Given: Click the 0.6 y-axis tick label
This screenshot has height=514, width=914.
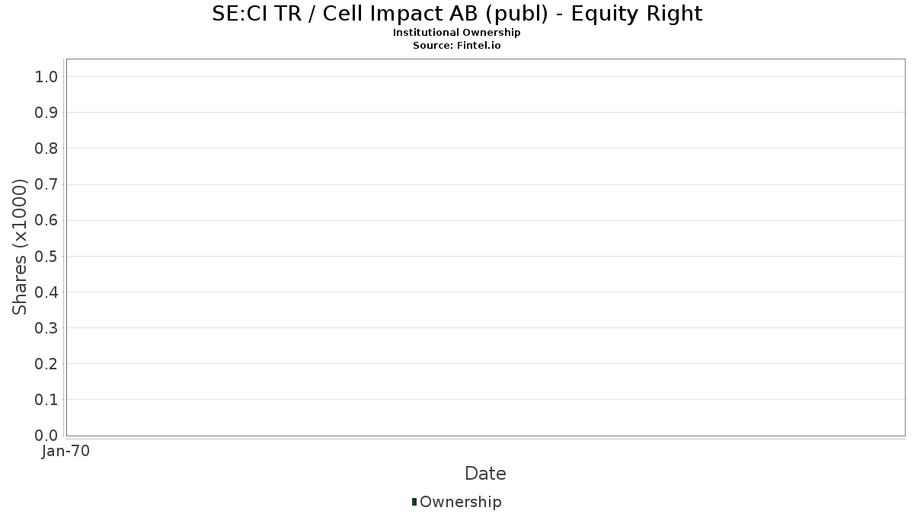Looking at the screenshot, I should tap(46, 220).
